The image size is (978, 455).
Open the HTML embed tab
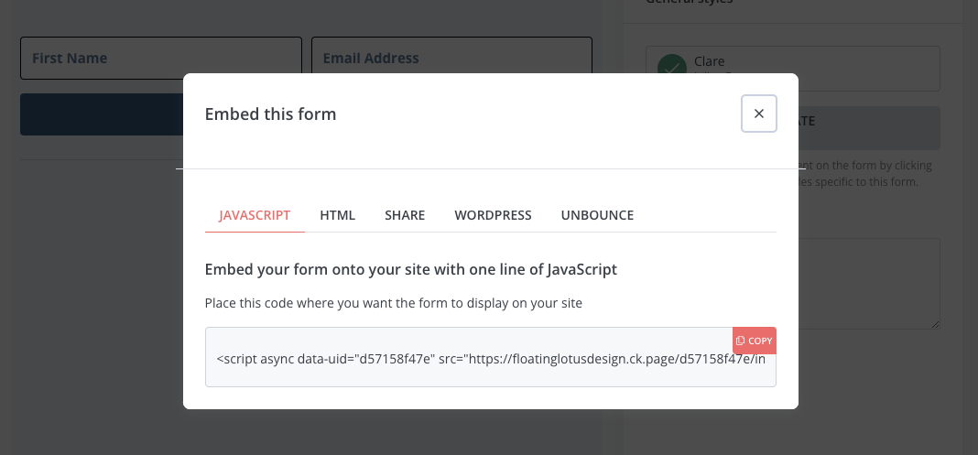337,215
